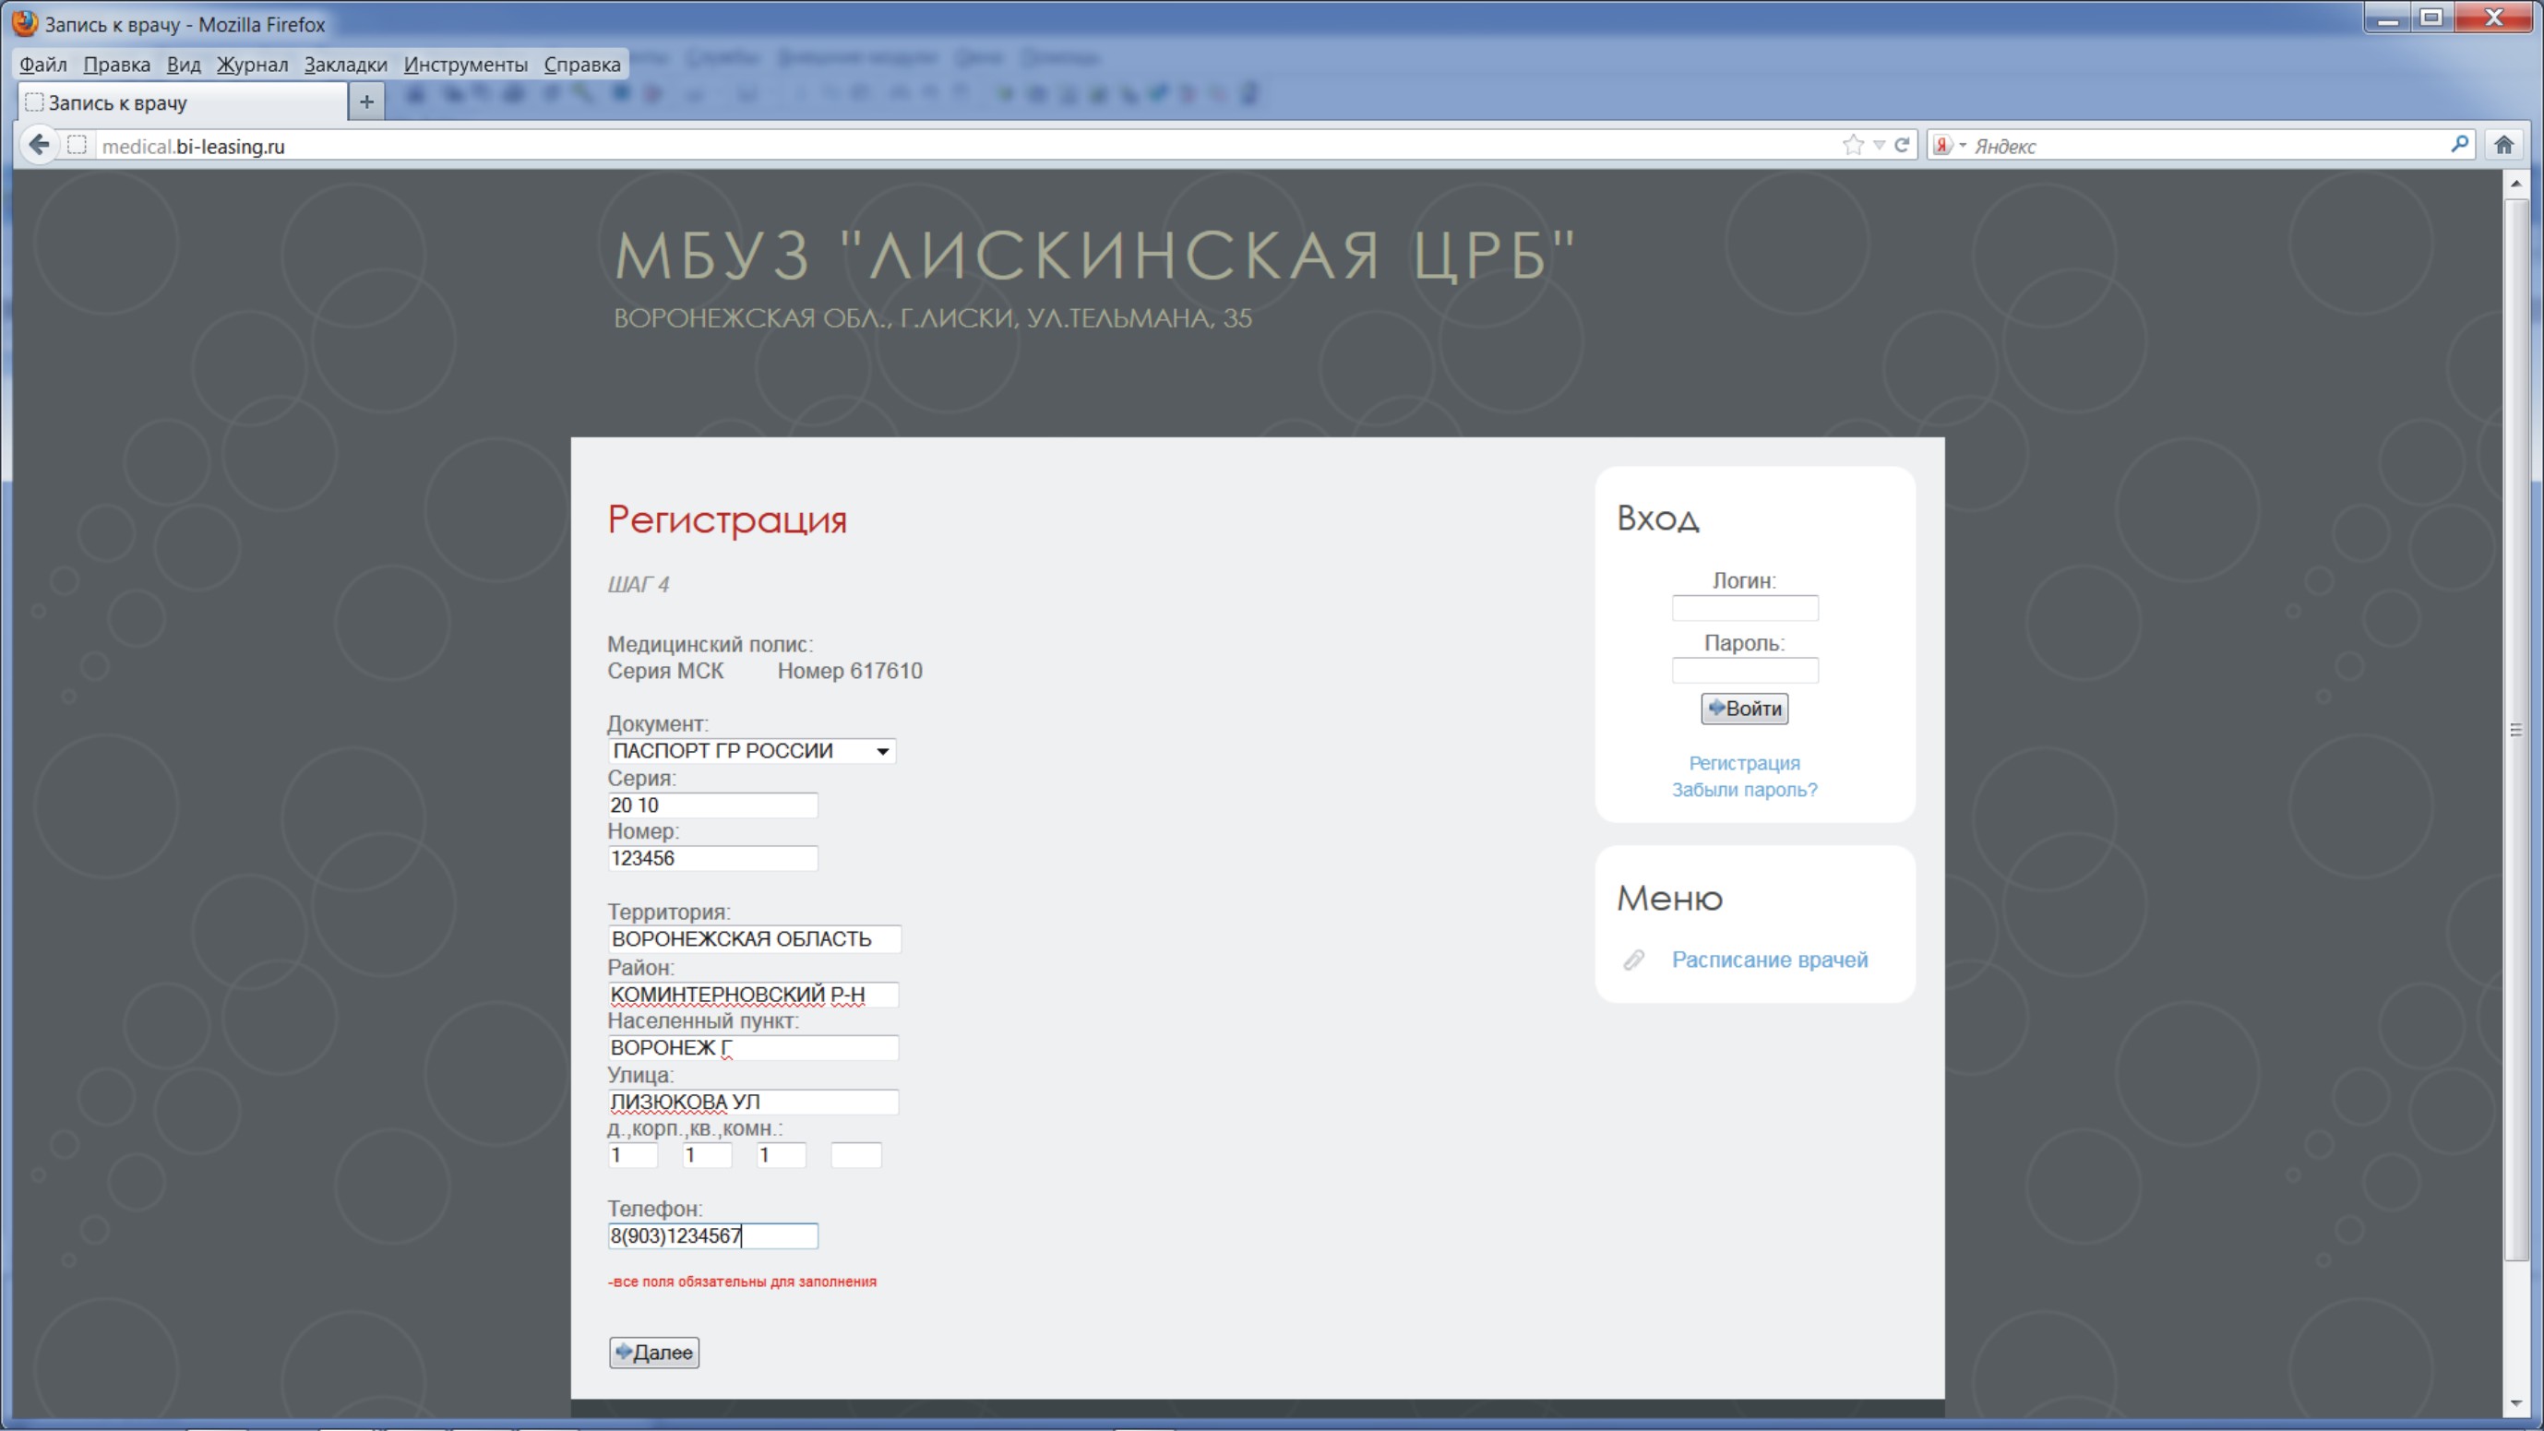2544x1431 pixels.
Task: Go to the home page via house icon
Action: [2503, 145]
